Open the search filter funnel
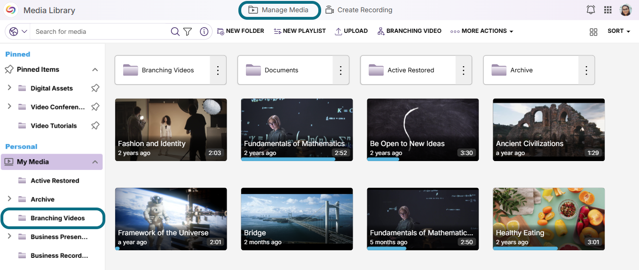Viewport: 639px width, 270px height. tap(188, 31)
